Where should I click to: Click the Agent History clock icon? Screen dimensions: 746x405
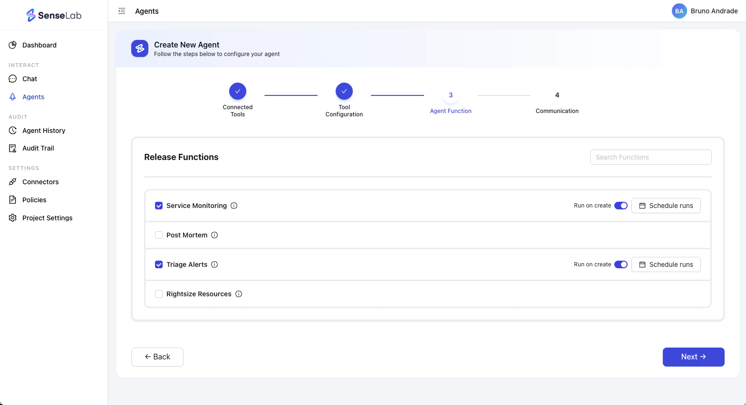pyautogui.click(x=13, y=131)
